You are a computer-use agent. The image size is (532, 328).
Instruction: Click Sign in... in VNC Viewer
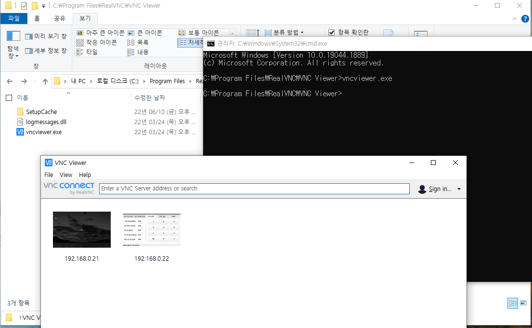435,189
